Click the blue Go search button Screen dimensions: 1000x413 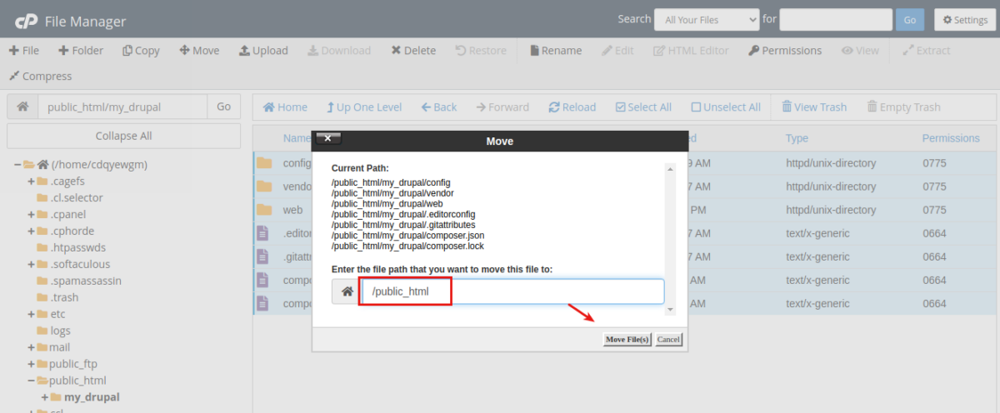(x=909, y=20)
